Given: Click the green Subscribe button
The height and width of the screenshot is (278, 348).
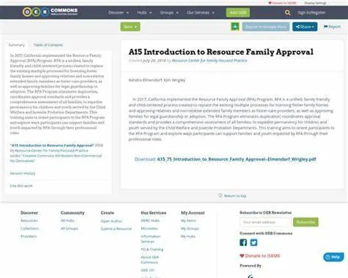Looking at the screenshot, I should [305, 222].
